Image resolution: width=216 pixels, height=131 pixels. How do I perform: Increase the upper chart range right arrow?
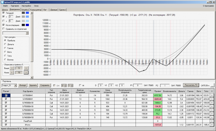26,68
